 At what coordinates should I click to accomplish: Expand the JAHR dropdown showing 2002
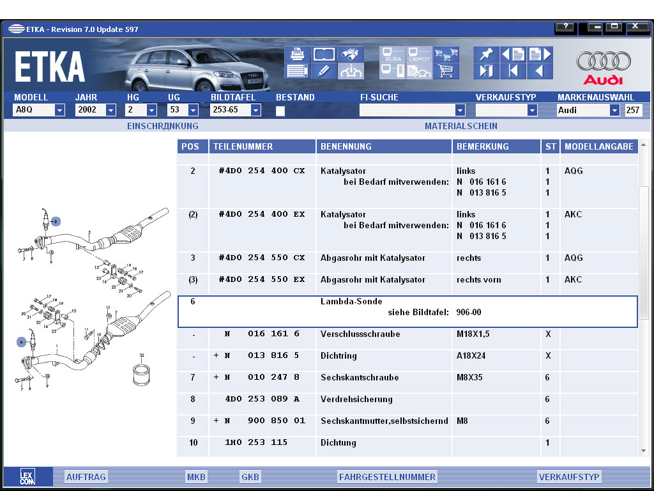coord(110,110)
